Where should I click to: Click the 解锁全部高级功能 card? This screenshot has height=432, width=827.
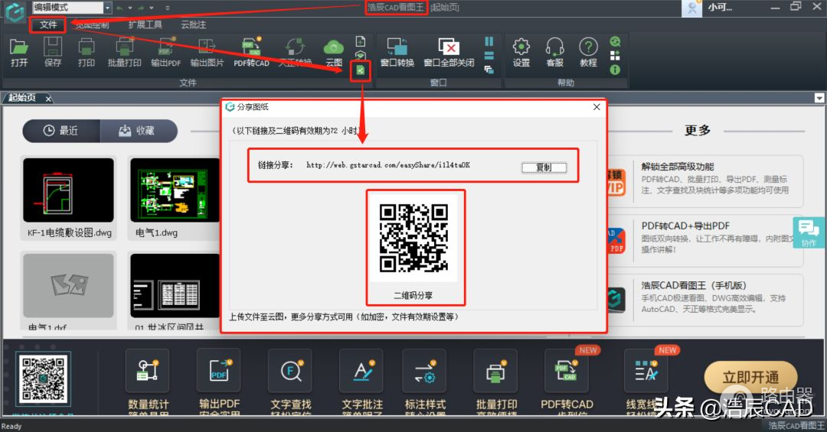coord(704,180)
